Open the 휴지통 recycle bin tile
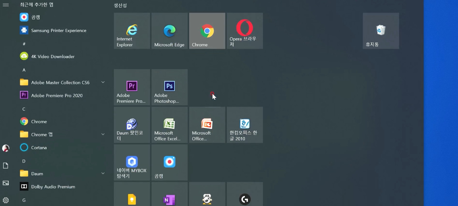The height and width of the screenshot is (206, 458). (x=381, y=31)
